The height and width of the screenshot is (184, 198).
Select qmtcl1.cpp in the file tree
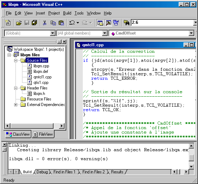[x=42, y=77]
